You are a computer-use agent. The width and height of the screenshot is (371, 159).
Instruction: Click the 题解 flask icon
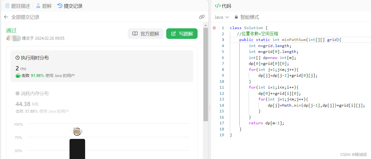pos(38,6)
